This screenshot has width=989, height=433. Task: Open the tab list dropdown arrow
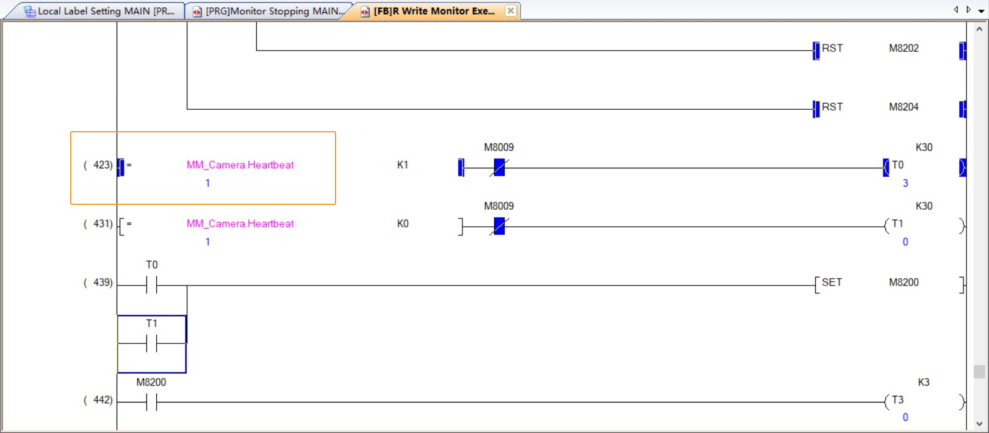tap(981, 11)
